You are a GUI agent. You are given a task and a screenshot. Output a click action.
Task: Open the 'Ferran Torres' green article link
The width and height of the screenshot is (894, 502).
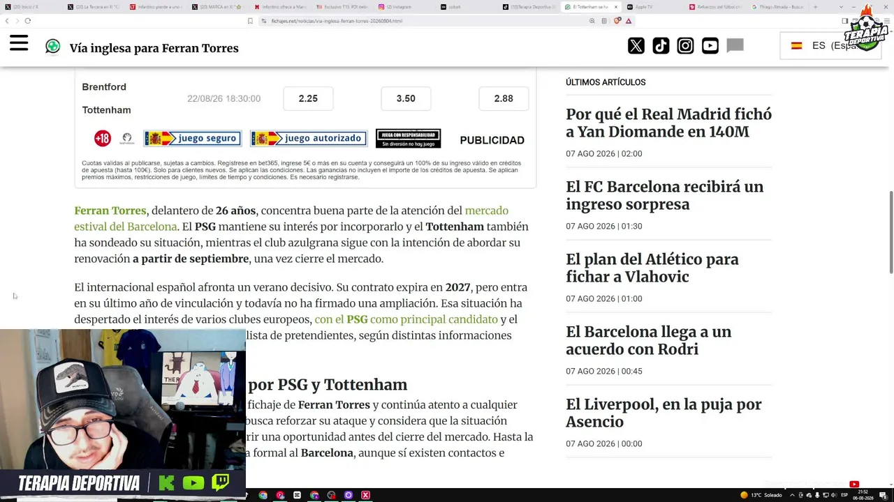pyautogui.click(x=110, y=211)
